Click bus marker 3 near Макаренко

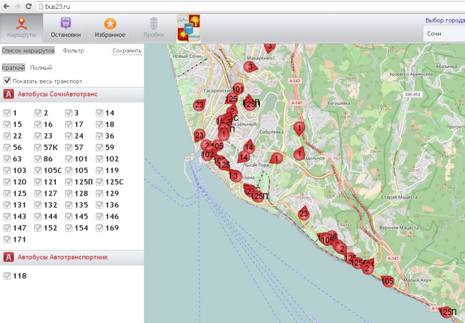click(x=249, y=67)
